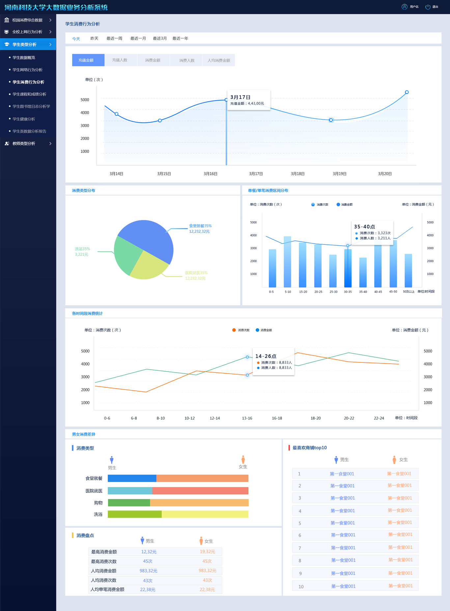The image size is (450, 611).
Task: Expand 全校上网行为分析 menu chevron
Action: [x=50, y=32]
